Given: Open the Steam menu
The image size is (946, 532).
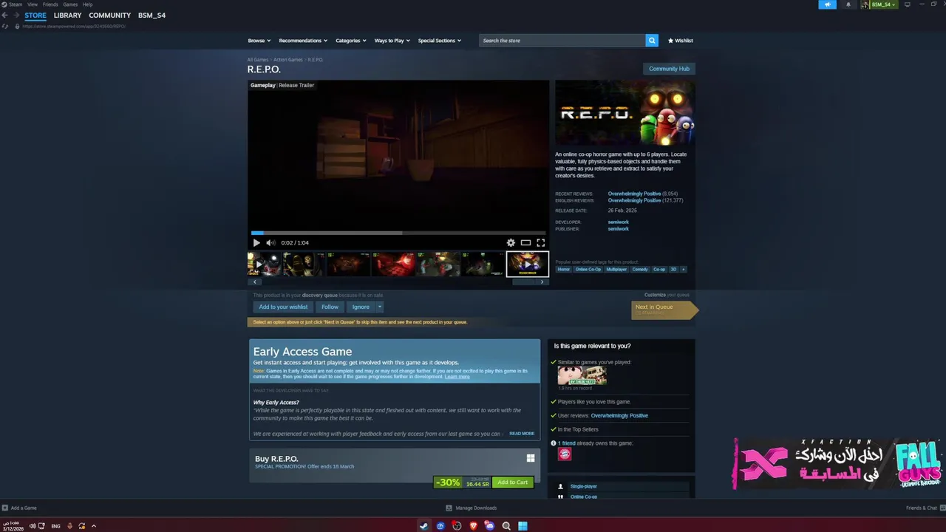Looking at the screenshot, I should 15,4.
